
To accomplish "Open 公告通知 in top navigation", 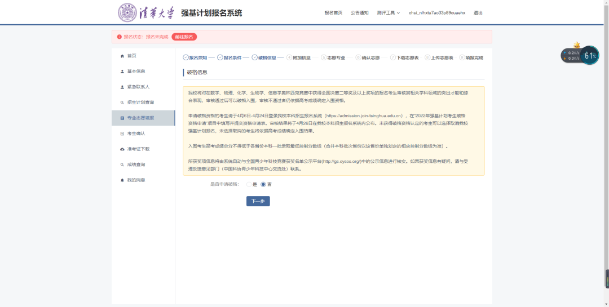I will pos(359,13).
